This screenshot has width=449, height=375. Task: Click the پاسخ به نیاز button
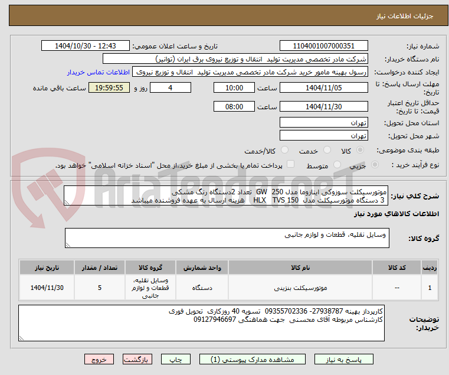[x=343, y=359]
